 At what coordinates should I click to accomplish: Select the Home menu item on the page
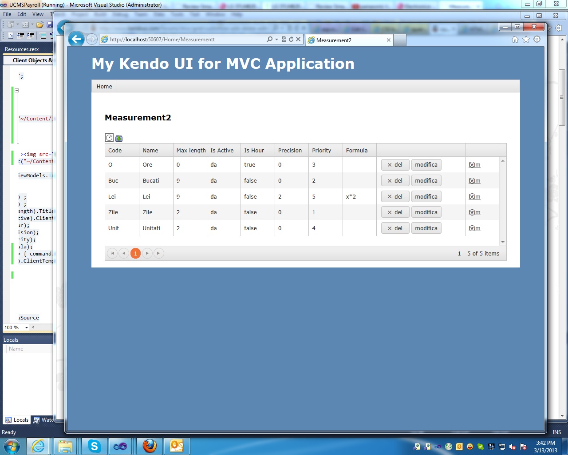104,87
